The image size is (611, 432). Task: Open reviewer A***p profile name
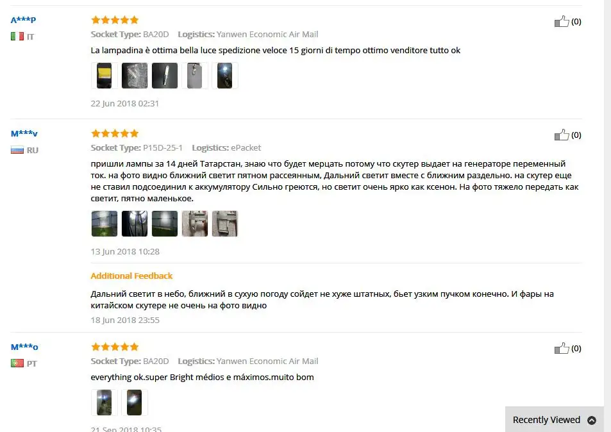tap(23, 19)
